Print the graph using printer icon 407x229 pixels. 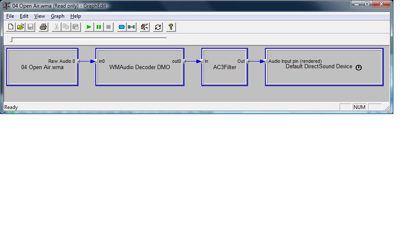(x=43, y=27)
